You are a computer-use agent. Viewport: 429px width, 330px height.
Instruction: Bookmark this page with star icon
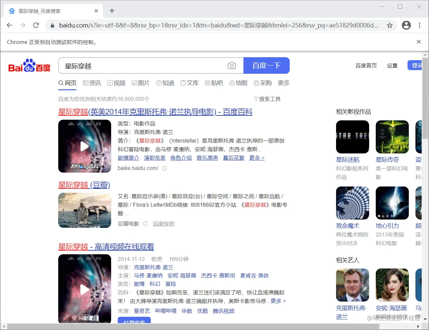[x=390, y=25]
